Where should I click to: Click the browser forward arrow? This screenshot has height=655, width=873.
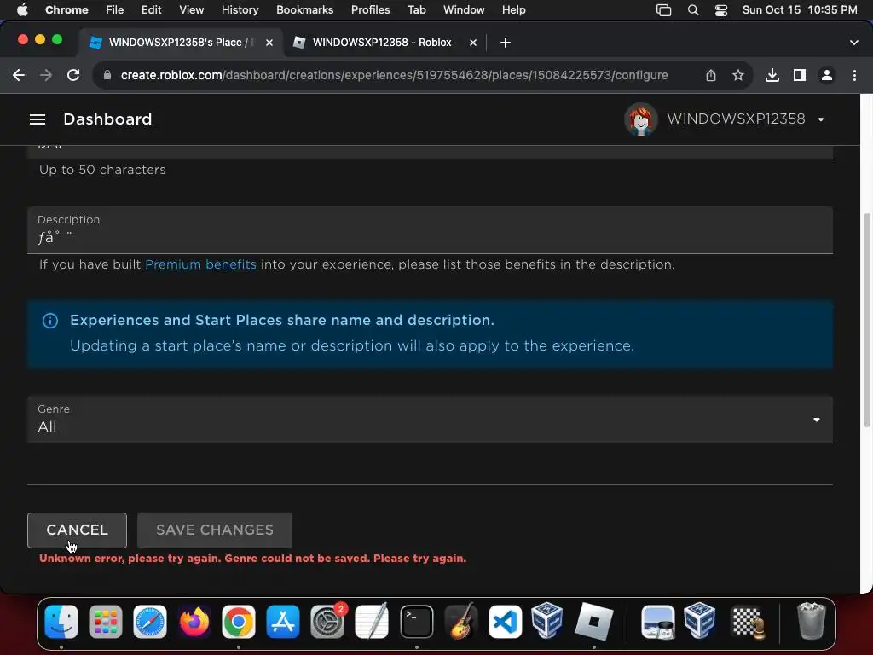tap(46, 75)
